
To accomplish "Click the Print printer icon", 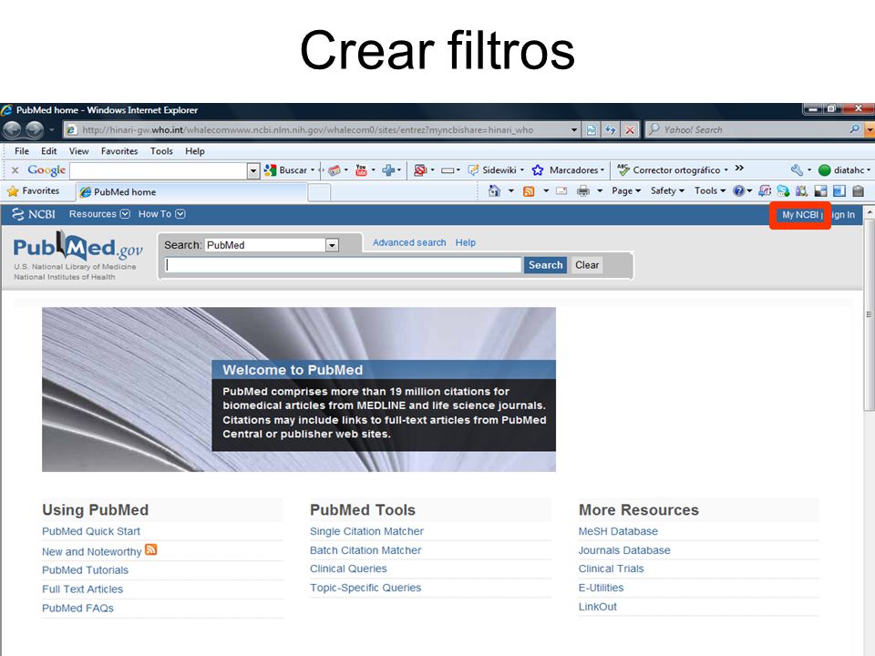I will coord(583,191).
